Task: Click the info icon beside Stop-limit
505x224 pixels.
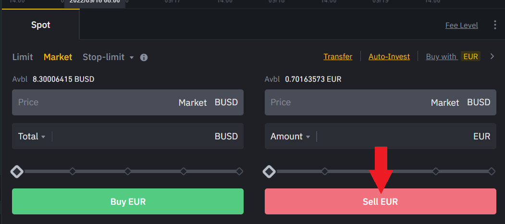Action: pyautogui.click(x=144, y=57)
